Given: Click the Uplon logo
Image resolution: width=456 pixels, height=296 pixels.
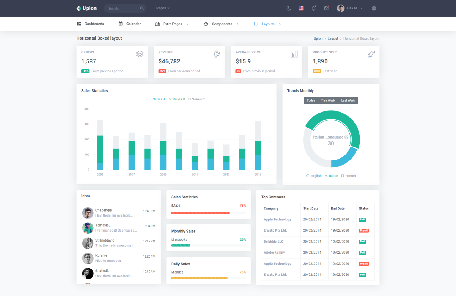Looking at the screenshot, I should [86, 8].
